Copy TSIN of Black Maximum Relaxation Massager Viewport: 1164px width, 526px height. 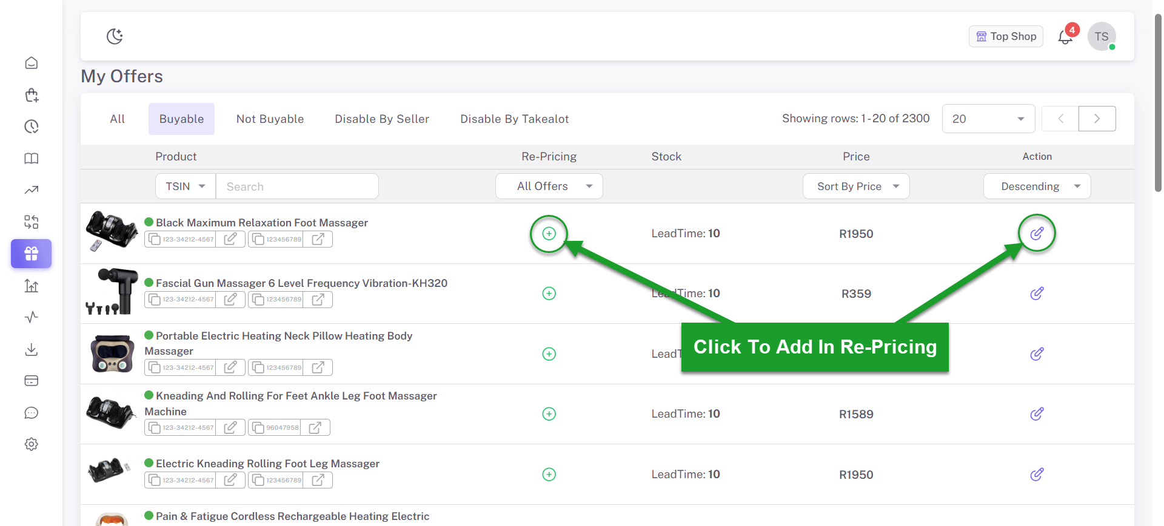click(155, 239)
